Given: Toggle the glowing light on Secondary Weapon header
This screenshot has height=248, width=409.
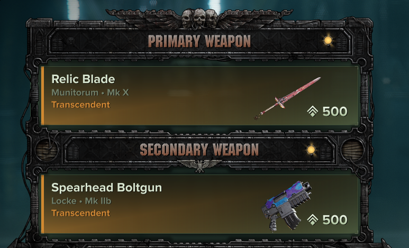Looking at the screenshot, I should coord(311,150).
